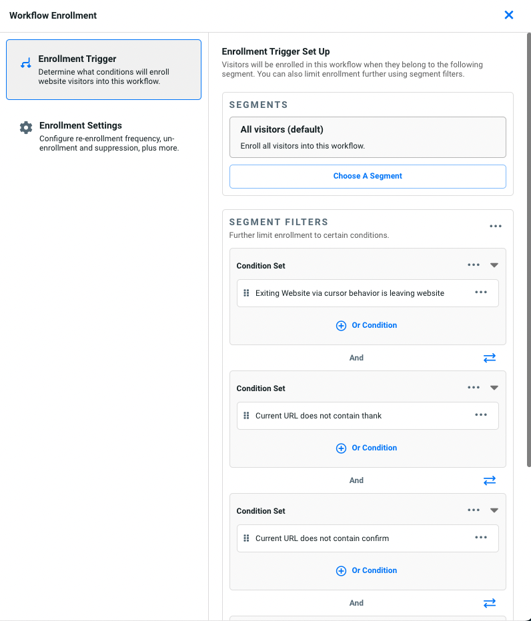Collapse the first Condition Set
Viewport: 531px width, 621px height.
[494, 265]
